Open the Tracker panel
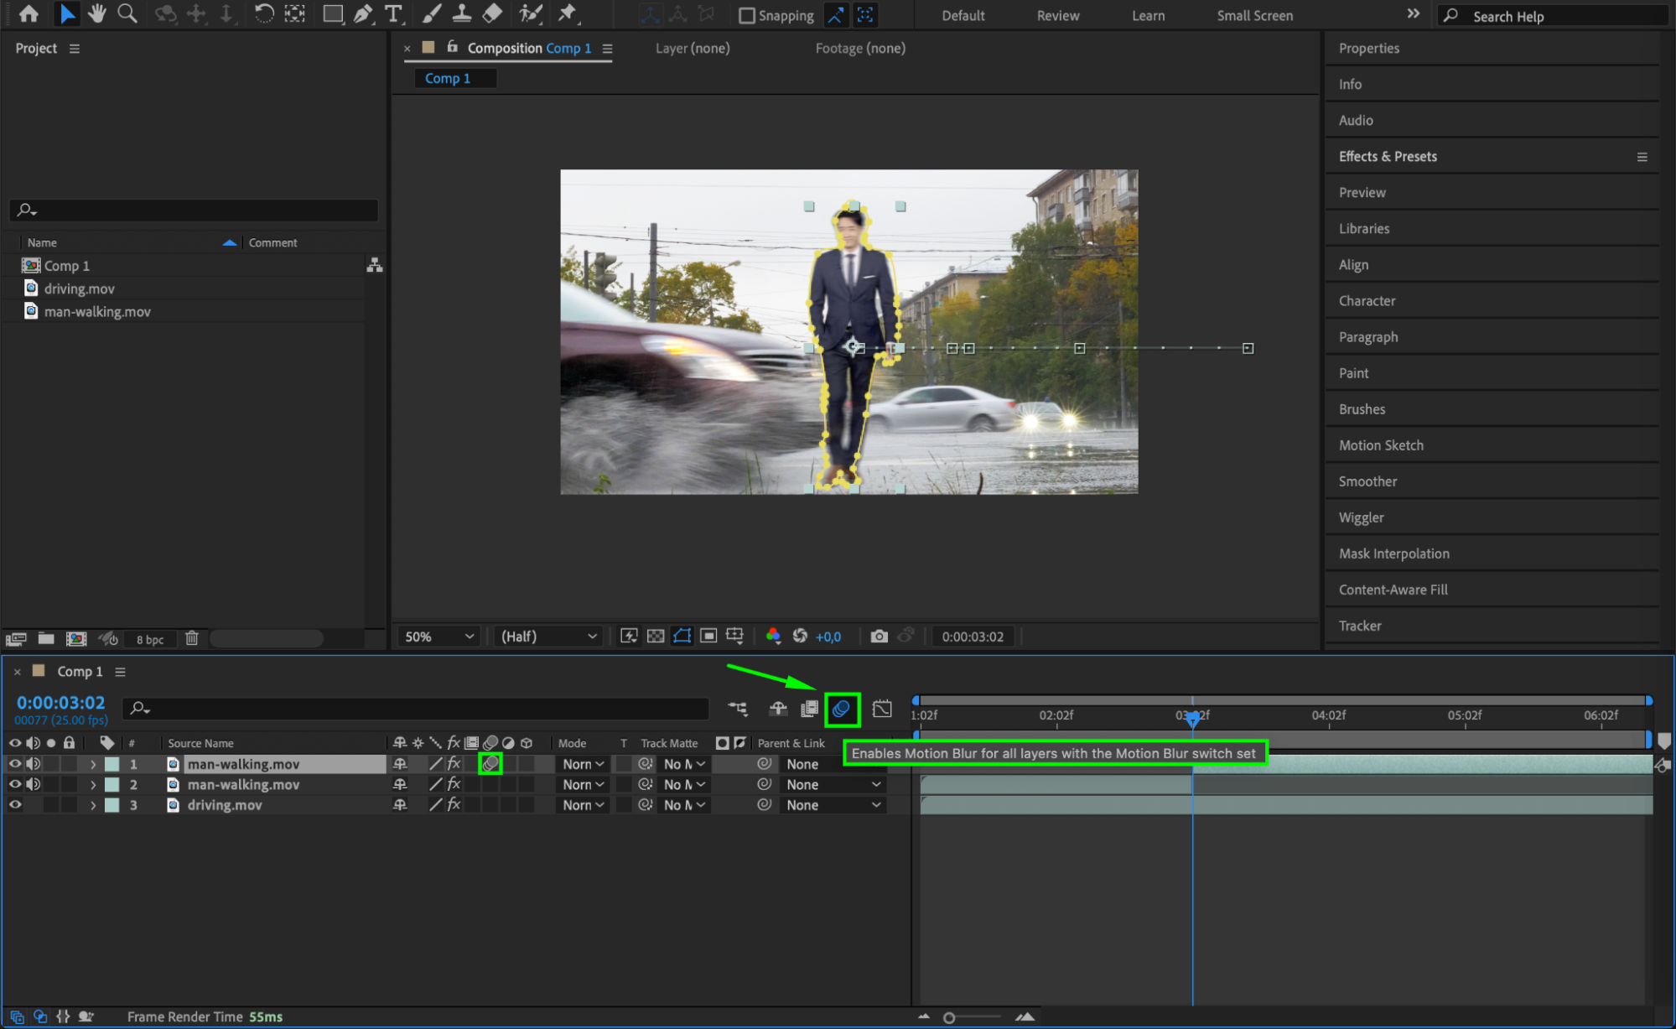 pos(1359,626)
